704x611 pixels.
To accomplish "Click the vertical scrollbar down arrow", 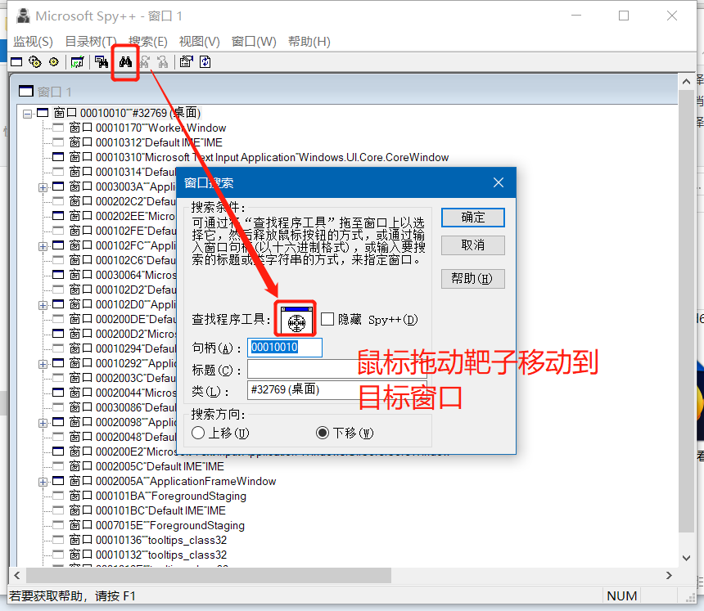I will point(686,558).
